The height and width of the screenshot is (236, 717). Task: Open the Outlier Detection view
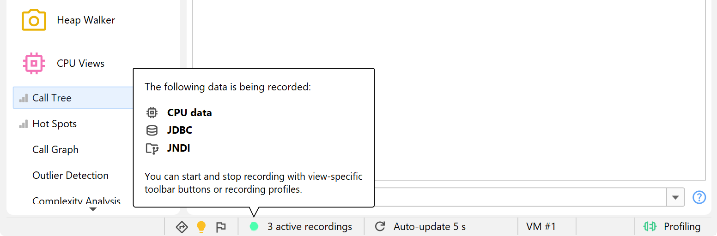coord(70,176)
